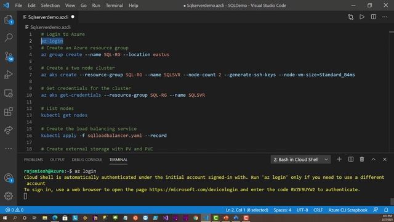Screen dimensions: 394x222
Task: Split the editor to the right
Action: pyautogui.click(x=374, y=17)
